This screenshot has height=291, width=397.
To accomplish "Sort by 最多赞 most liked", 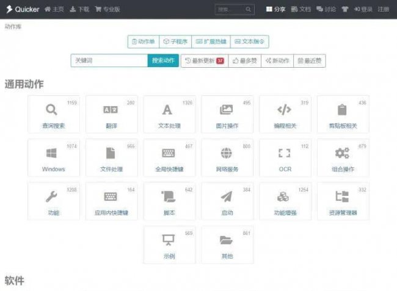I will click(244, 60).
